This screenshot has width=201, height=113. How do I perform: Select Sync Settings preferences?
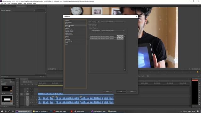pos(69,41)
